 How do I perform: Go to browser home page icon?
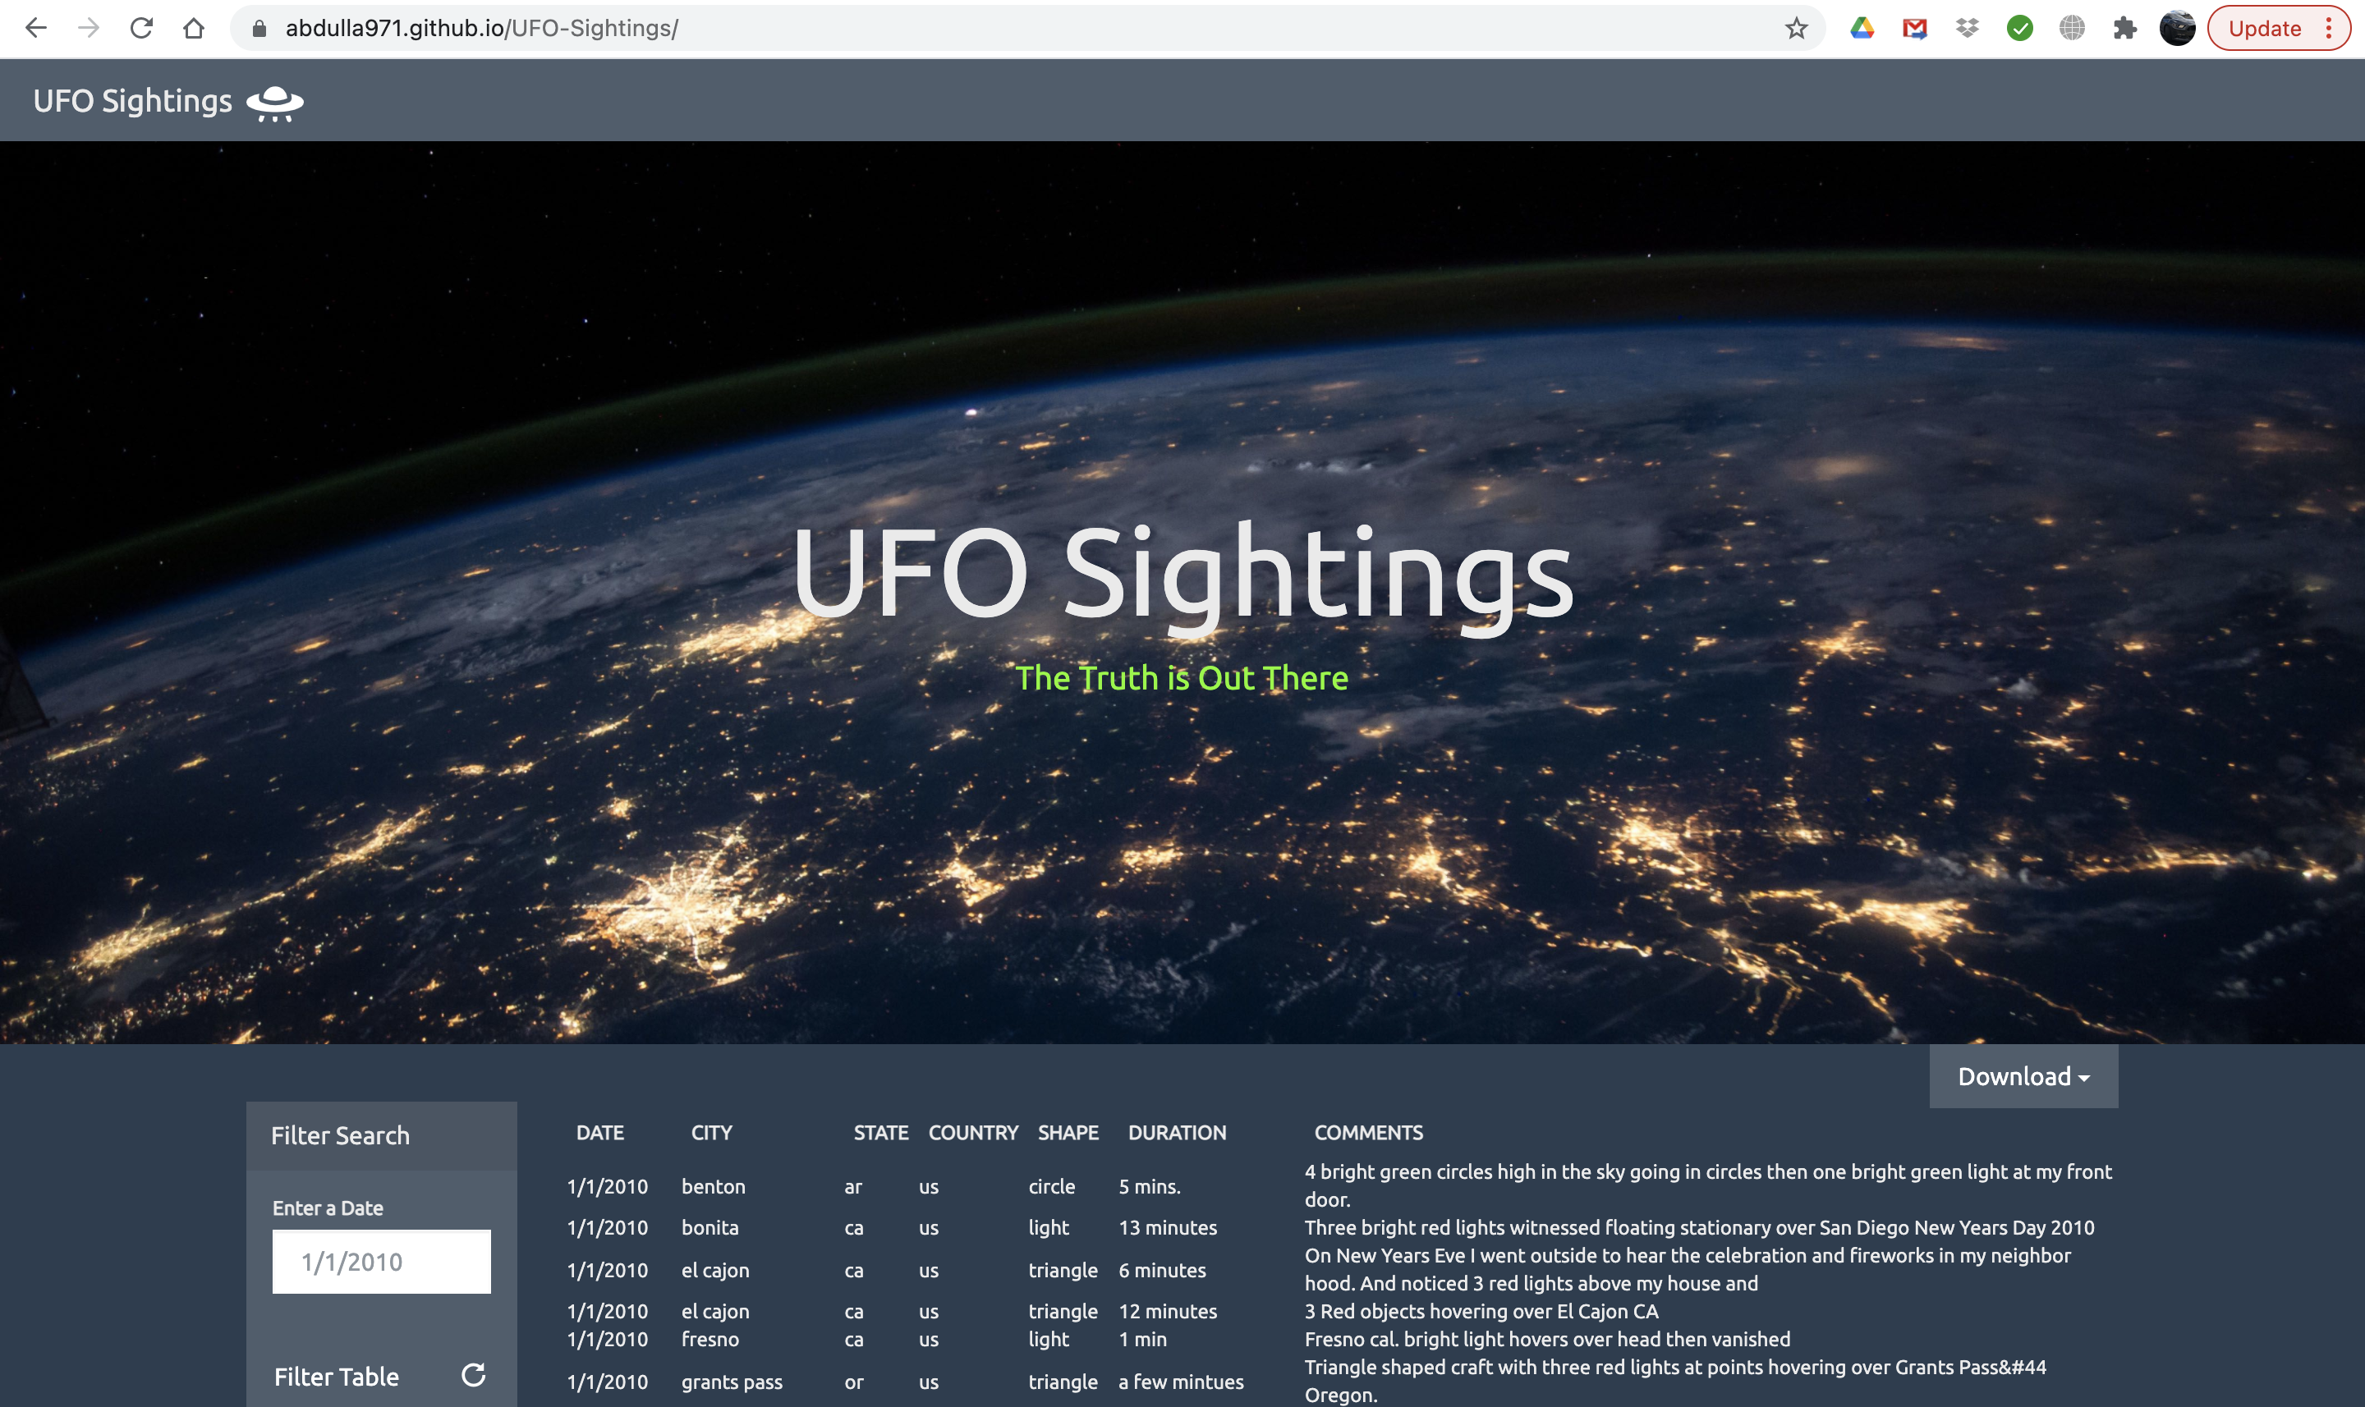point(194,29)
